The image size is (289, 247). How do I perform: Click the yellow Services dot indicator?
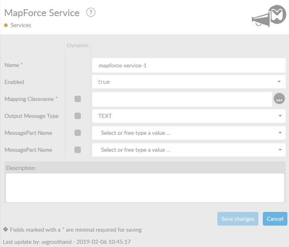pos(6,25)
